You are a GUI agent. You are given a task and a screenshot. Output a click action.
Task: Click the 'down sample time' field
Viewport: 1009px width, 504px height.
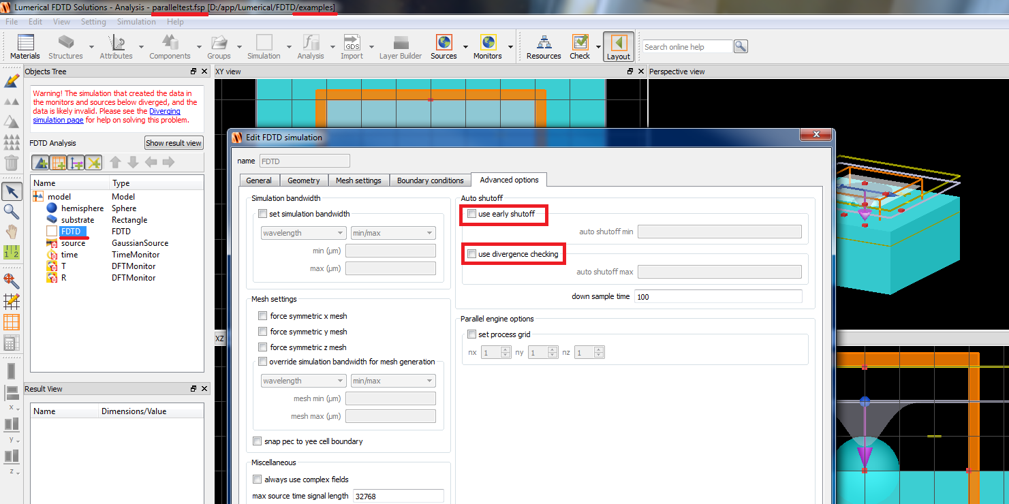[718, 297]
